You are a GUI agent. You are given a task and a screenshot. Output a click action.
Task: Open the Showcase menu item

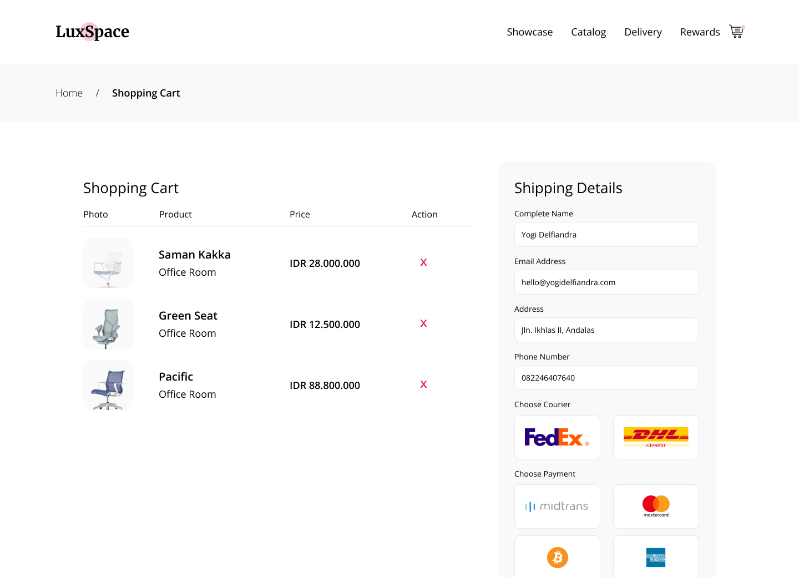(x=529, y=32)
